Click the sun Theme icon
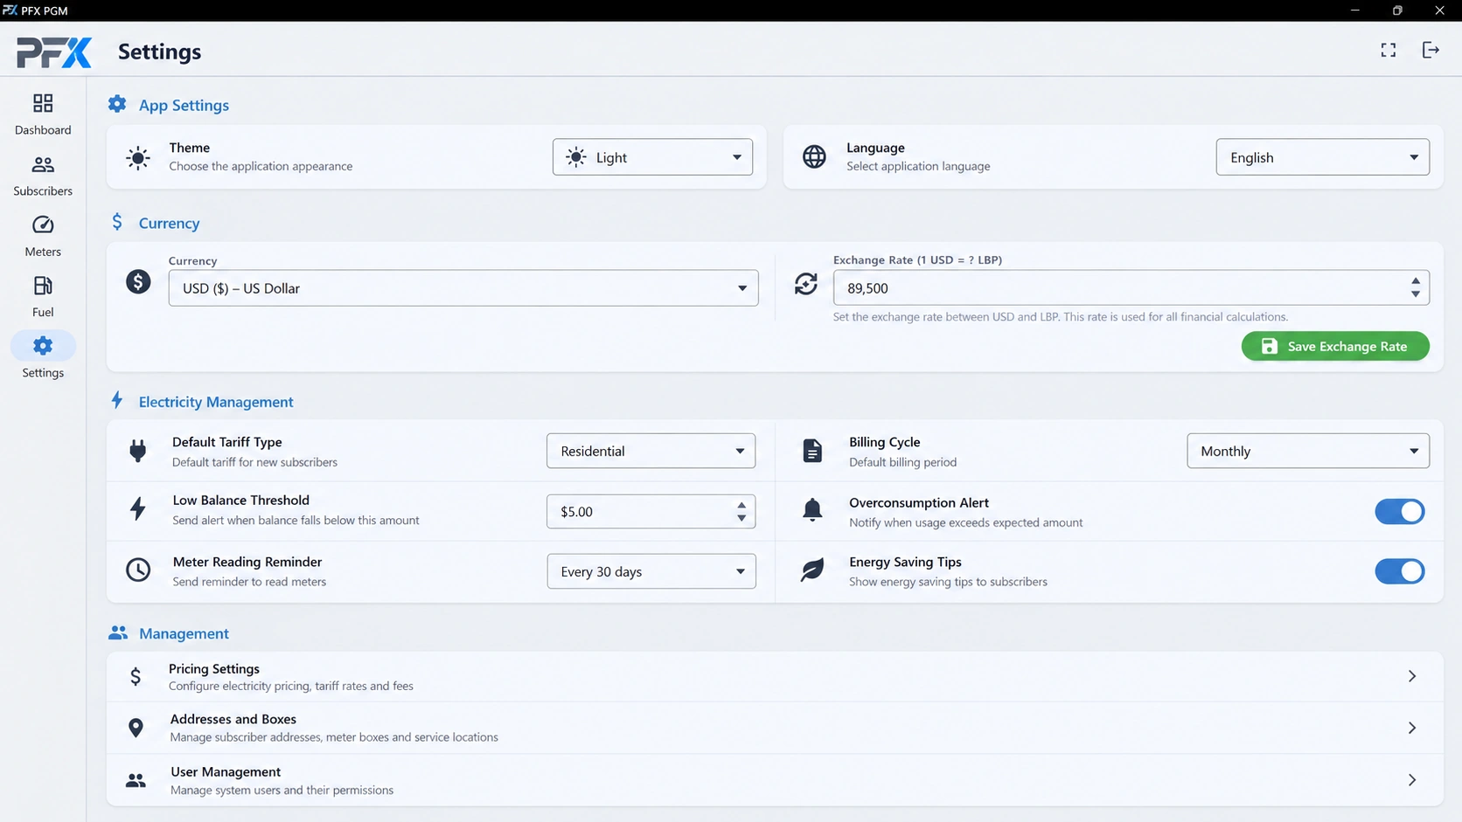 [x=138, y=158]
